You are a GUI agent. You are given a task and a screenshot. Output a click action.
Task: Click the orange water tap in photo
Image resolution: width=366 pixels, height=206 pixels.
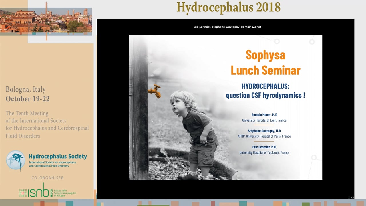tap(155, 91)
